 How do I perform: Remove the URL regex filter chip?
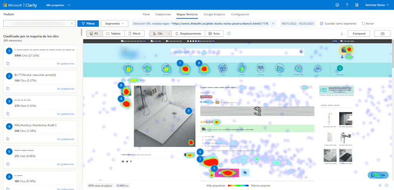[x=273, y=23]
